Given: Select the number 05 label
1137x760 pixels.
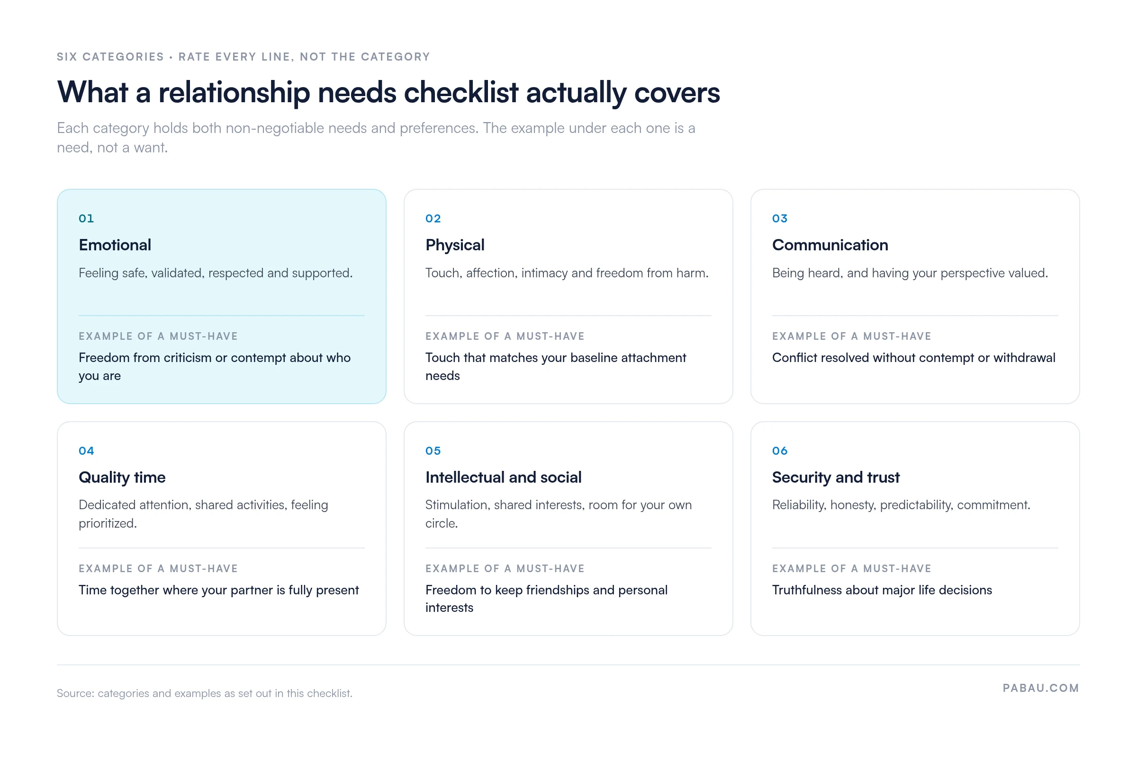Looking at the screenshot, I should (433, 451).
